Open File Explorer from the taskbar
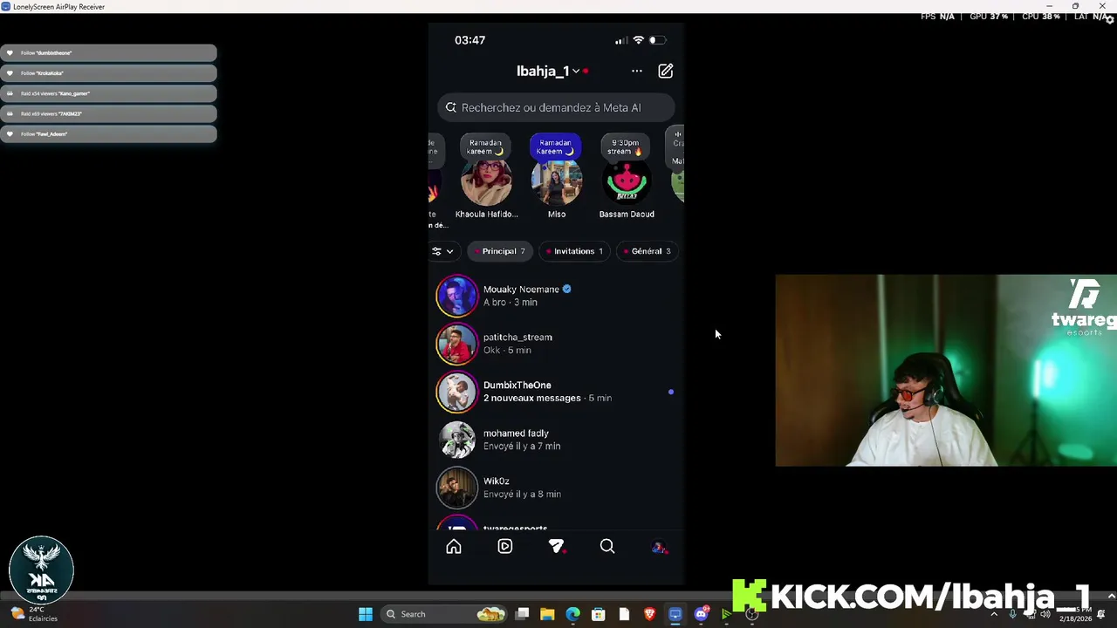Screen dimensions: 1117x628 tap(547, 614)
